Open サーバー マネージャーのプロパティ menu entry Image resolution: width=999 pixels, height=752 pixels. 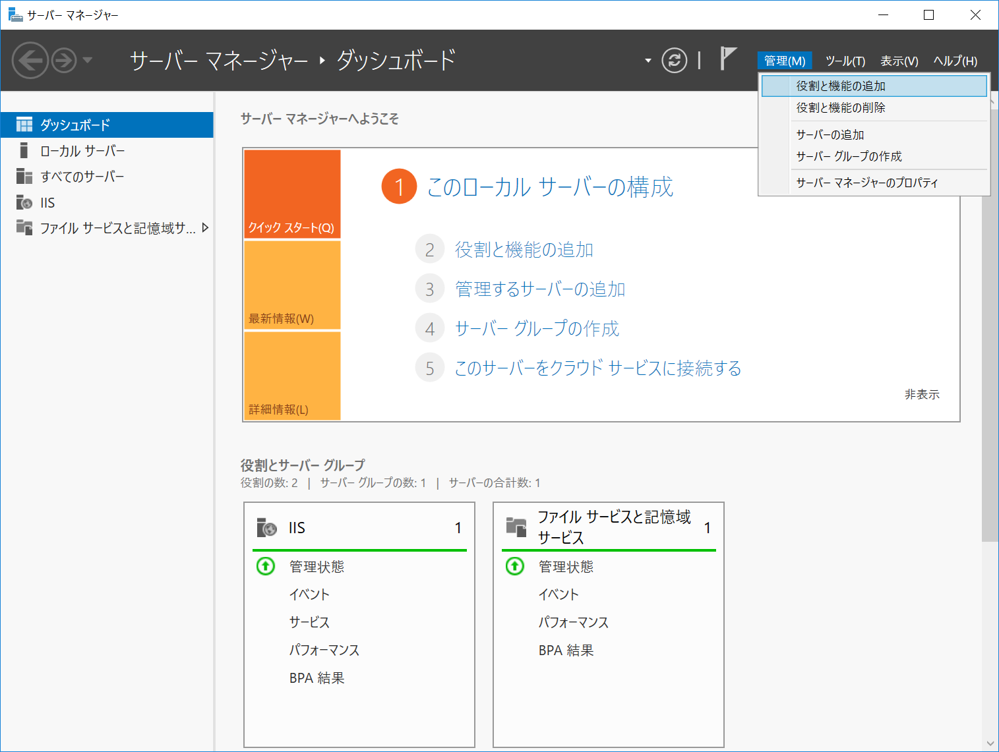pos(874,183)
